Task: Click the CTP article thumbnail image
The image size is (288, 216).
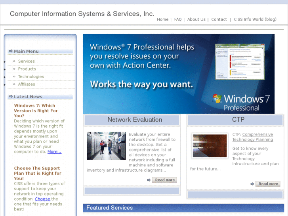Action: (x=210, y=146)
